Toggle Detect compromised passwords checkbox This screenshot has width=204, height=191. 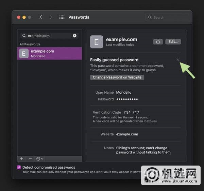click(19, 168)
